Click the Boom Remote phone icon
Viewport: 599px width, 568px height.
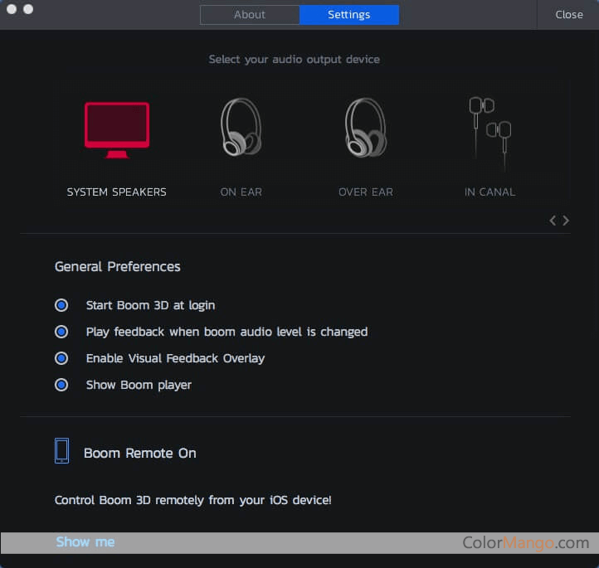tap(62, 451)
